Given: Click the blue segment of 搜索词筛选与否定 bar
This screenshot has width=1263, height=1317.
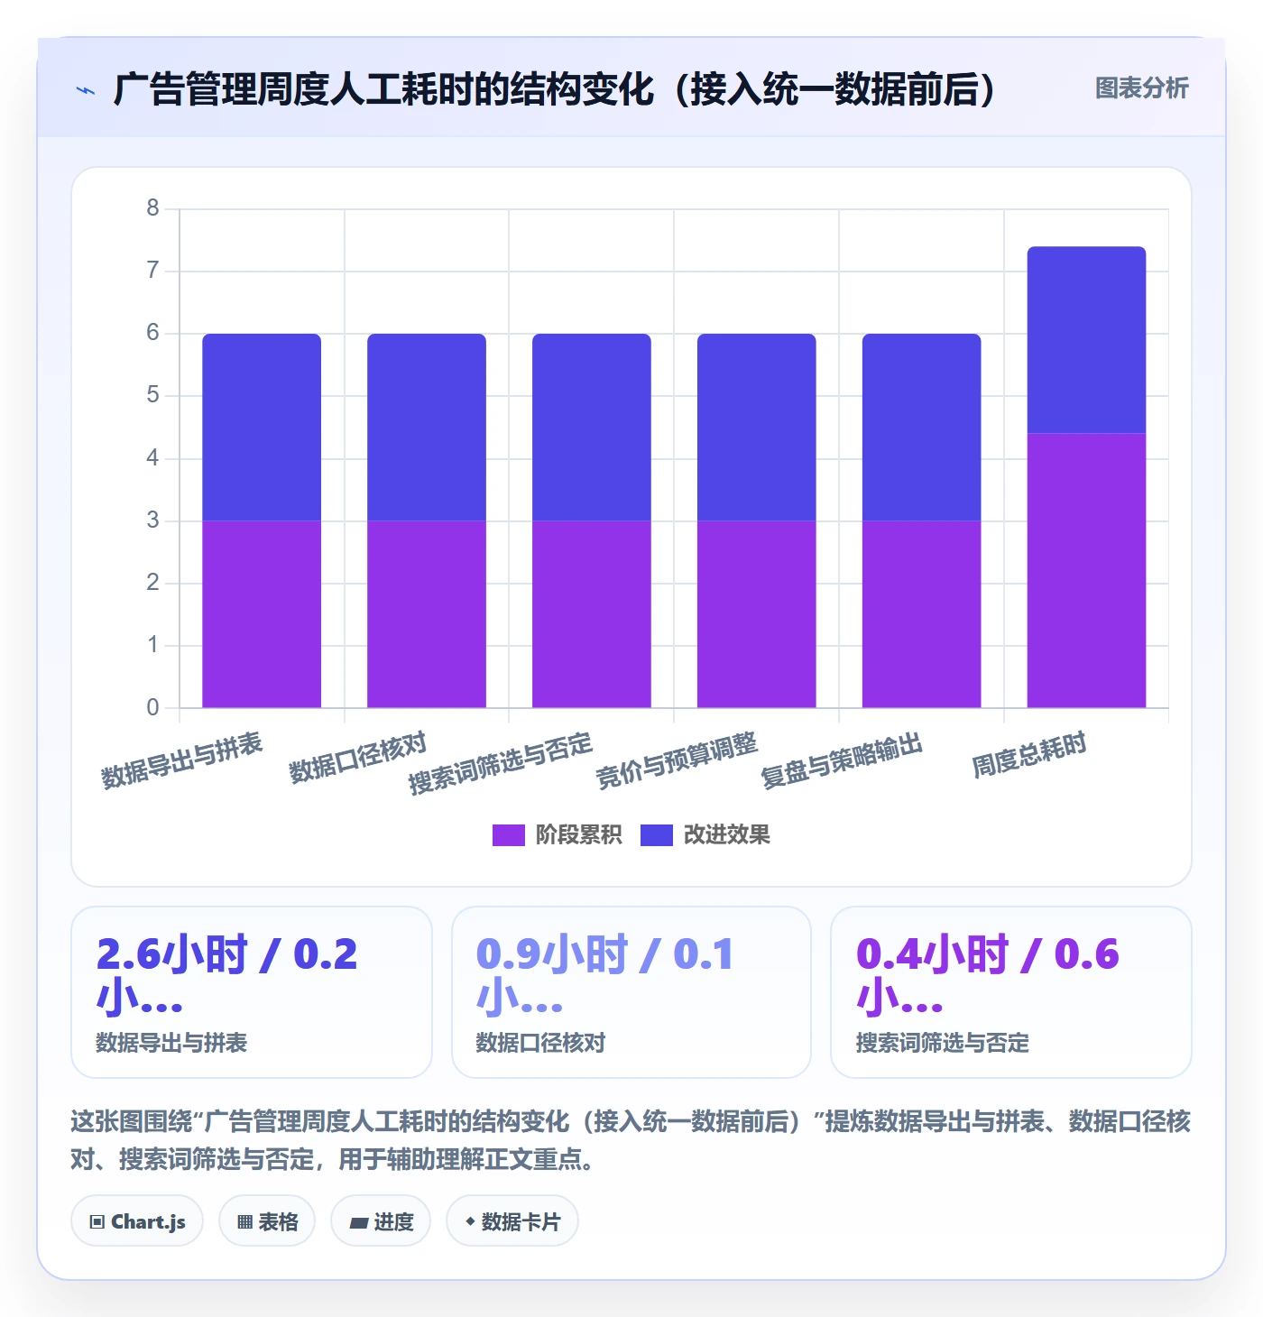Looking at the screenshot, I should (592, 428).
